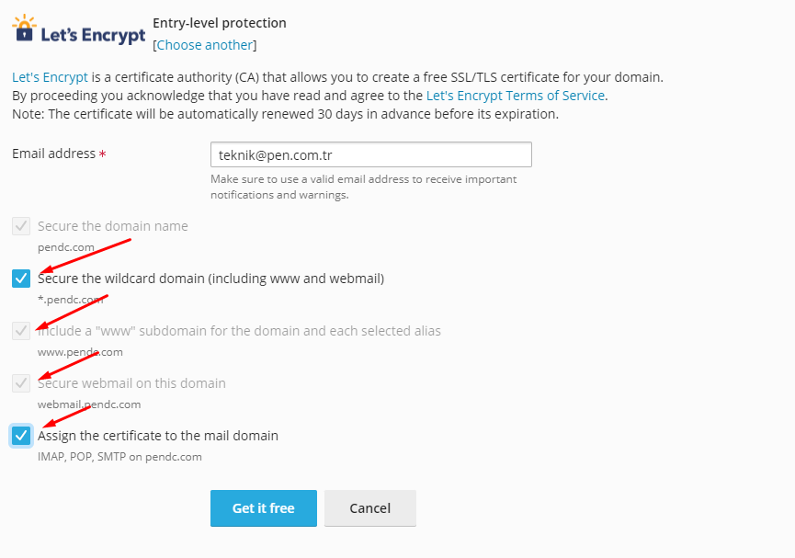The width and height of the screenshot is (795, 558).
Task: Click the 'IMAP, POP, SMTP on pendc.com' description
Action: click(119, 457)
